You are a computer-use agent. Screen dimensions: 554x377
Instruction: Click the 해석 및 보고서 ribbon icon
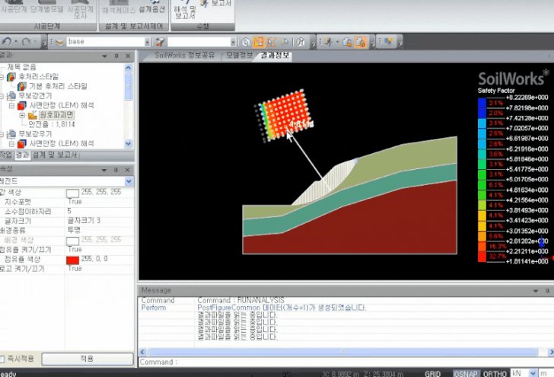pyautogui.click(x=185, y=11)
